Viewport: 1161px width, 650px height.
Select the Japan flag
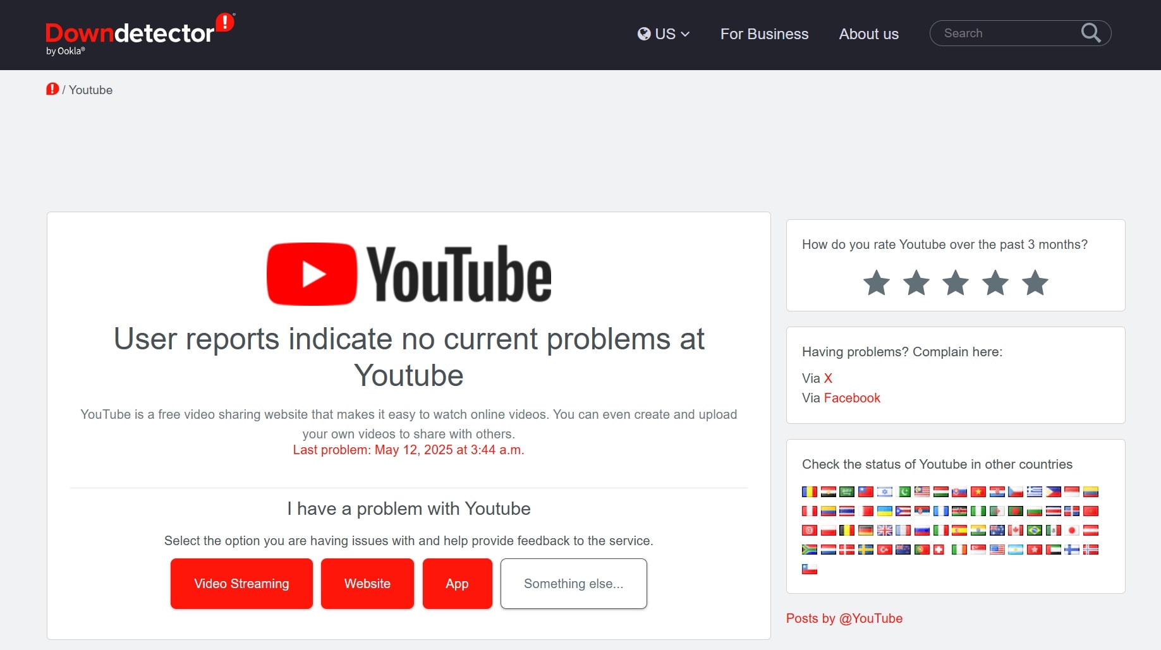(x=1072, y=530)
